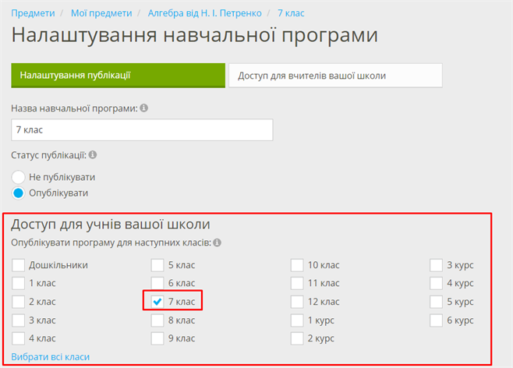Enable the '10 клас' checkbox
This screenshot has width=513, height=368.
click(x=297, y=265)
